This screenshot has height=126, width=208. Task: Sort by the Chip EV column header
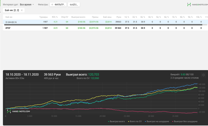pos(64,17)
